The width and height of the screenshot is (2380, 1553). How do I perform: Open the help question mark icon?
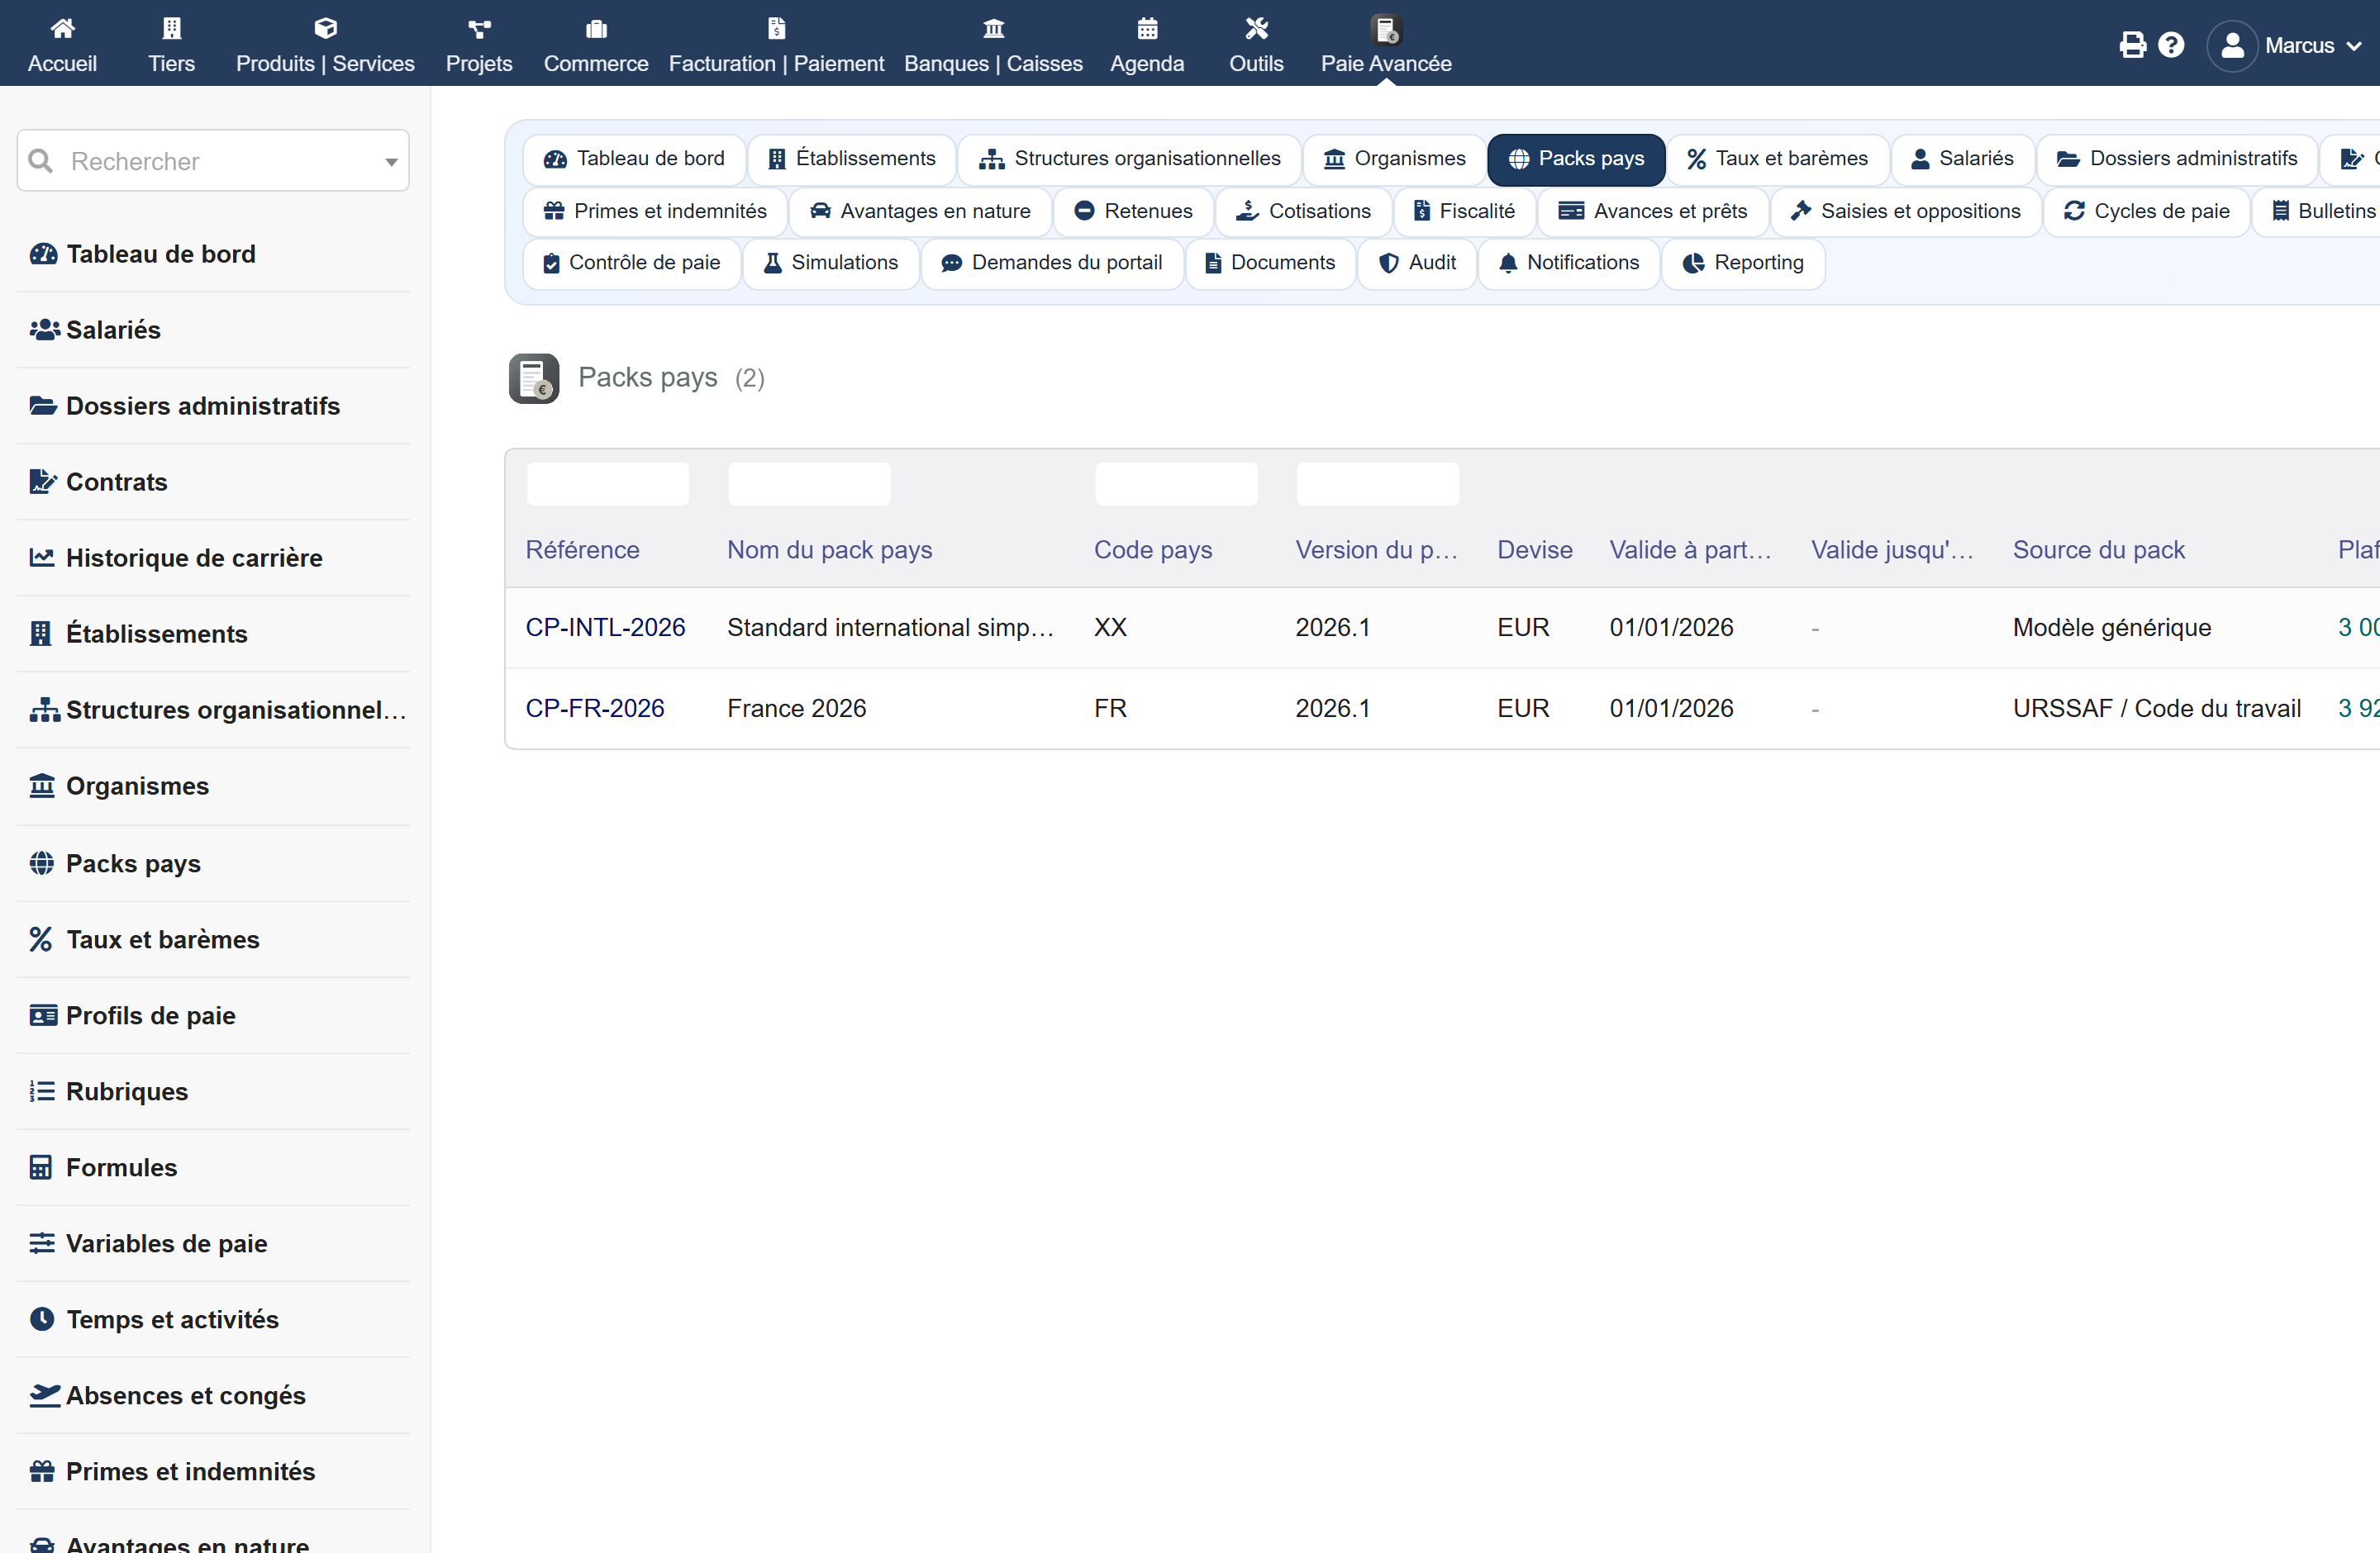[x=2171, y=45]
